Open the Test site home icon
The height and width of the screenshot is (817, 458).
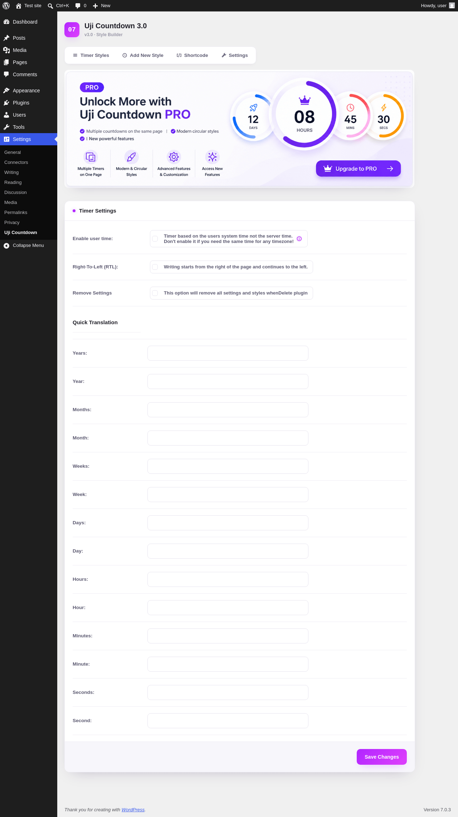tap(19, 6)
